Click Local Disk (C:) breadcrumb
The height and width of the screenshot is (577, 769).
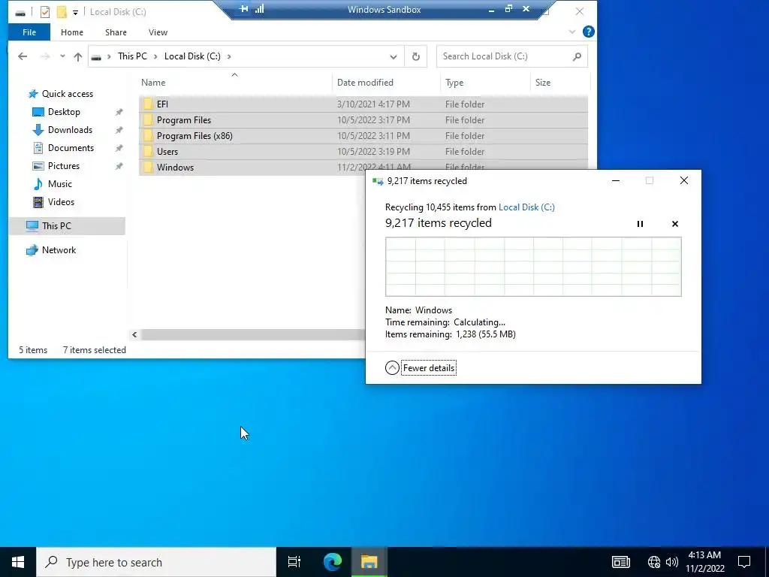(192, 56)
